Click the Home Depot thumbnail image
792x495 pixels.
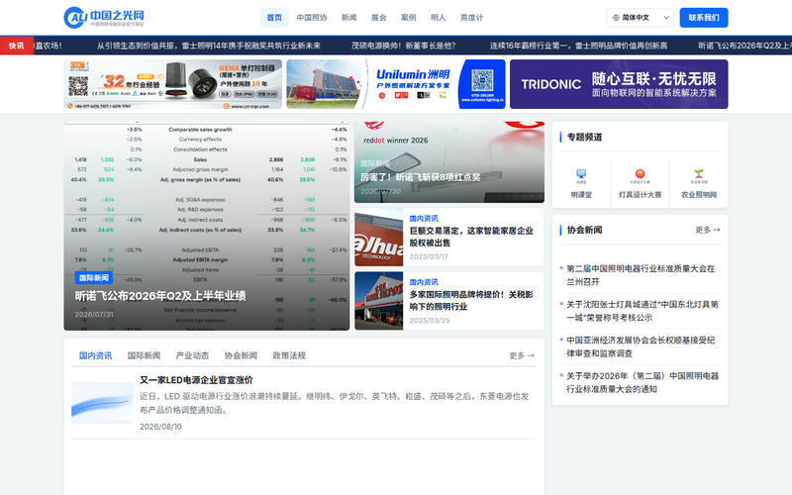tap(379, 301)
